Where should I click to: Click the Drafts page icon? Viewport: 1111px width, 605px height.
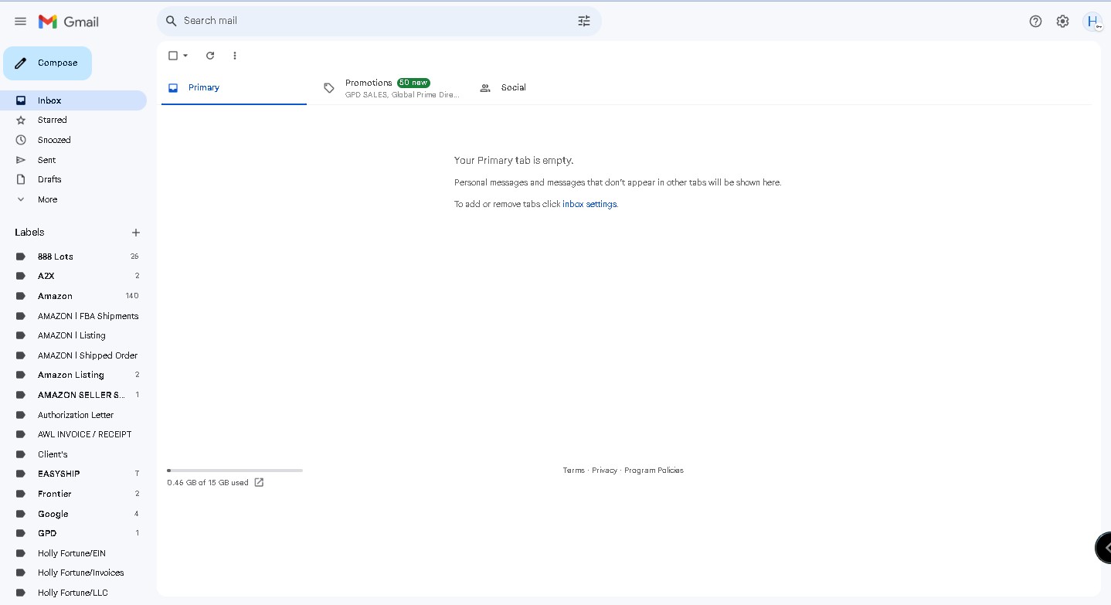pyautogui.click(x=21, y=179)
